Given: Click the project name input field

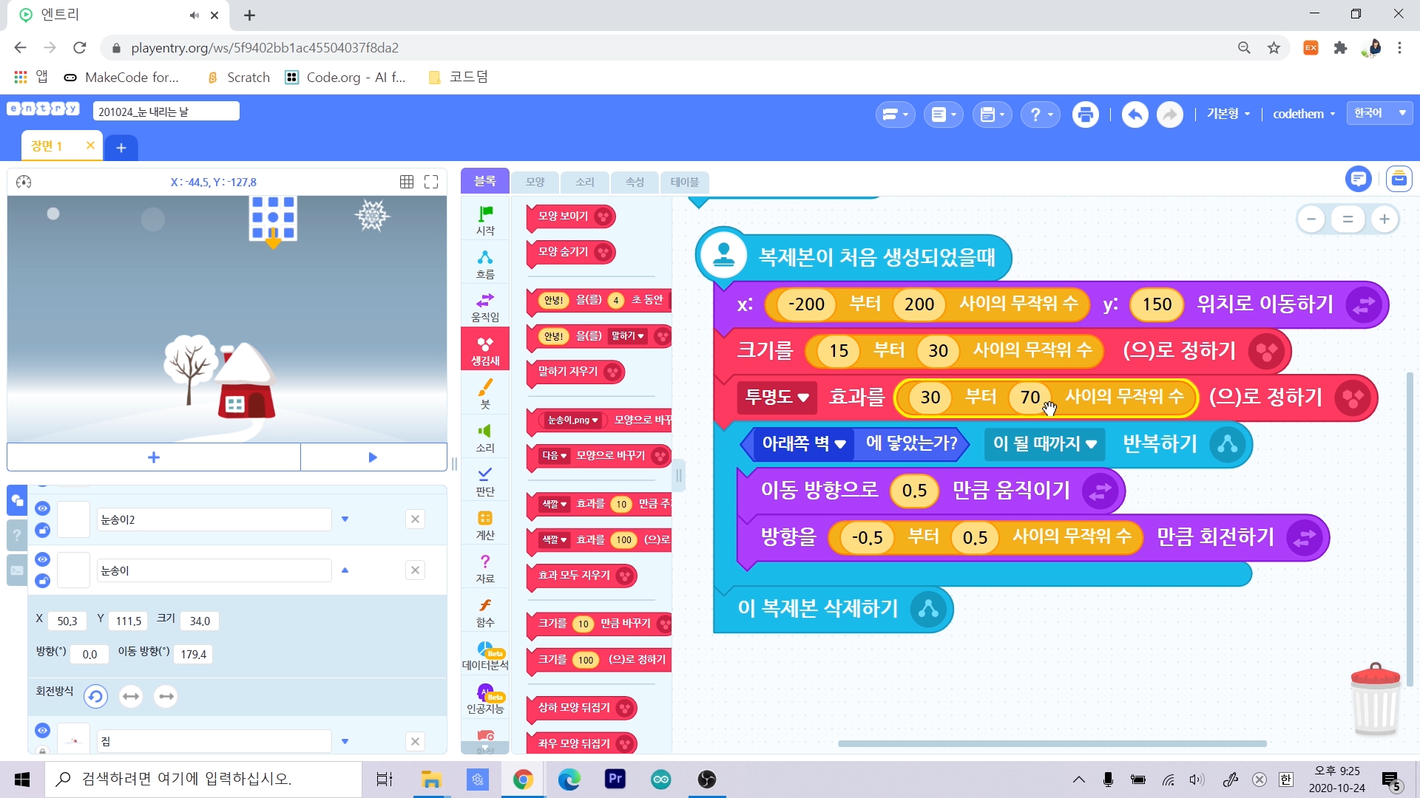Looking at the screenshot, I should (x=166, y=112).
